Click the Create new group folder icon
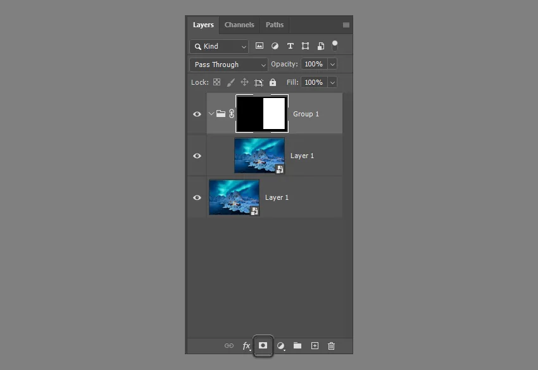538x370 pixels. point(297,346)
